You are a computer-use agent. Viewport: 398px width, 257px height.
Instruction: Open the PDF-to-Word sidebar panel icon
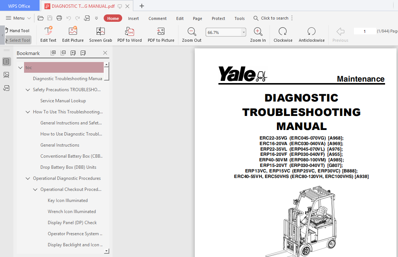6,88
